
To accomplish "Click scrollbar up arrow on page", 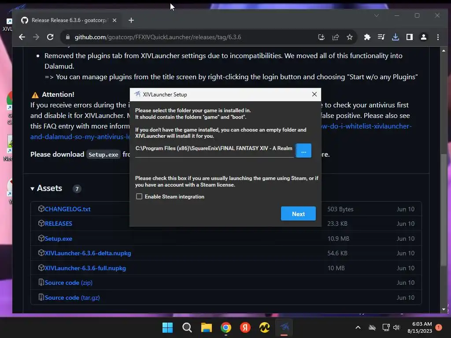I will coord(444,51).
